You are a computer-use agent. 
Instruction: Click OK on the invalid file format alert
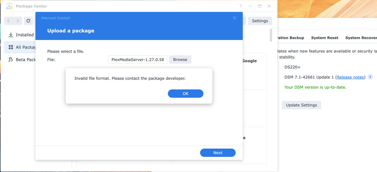coord(185,94)
